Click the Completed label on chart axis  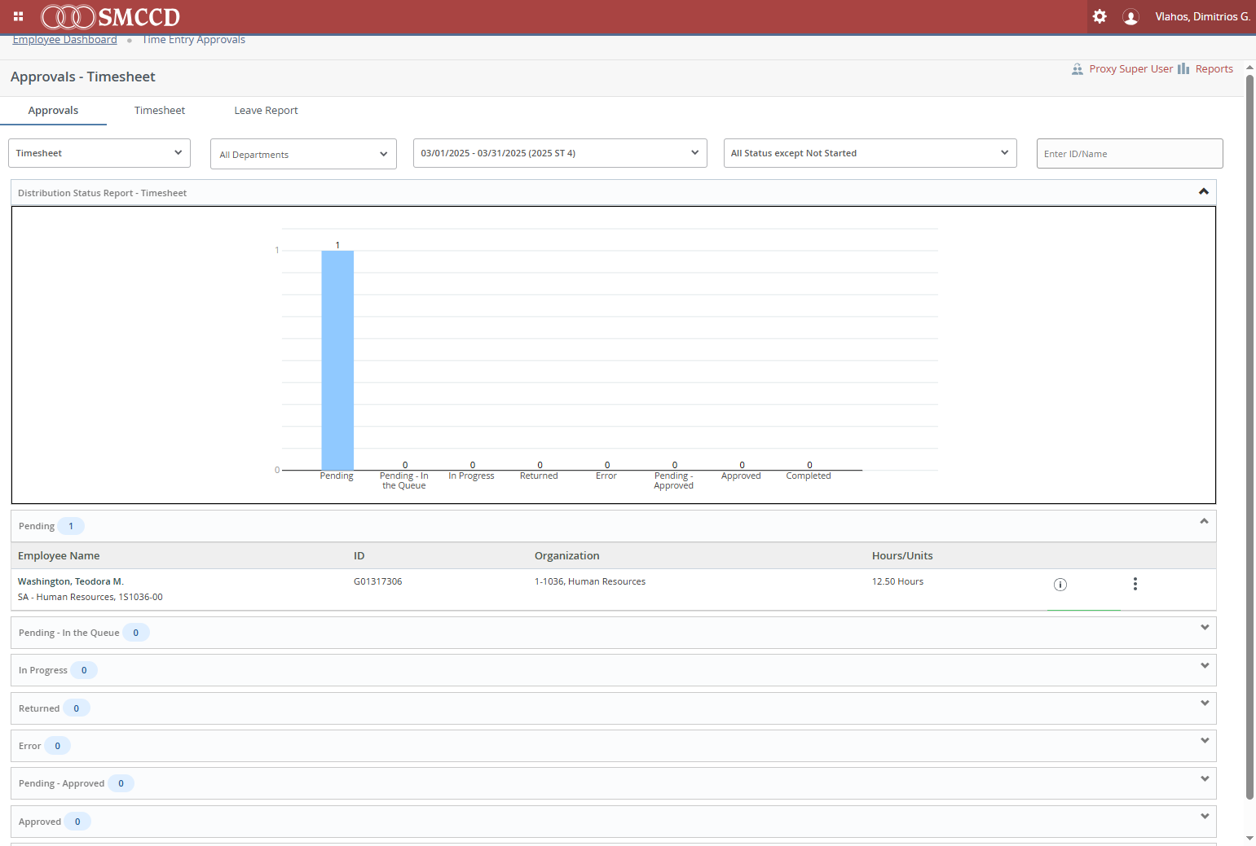tap(809, 476)
